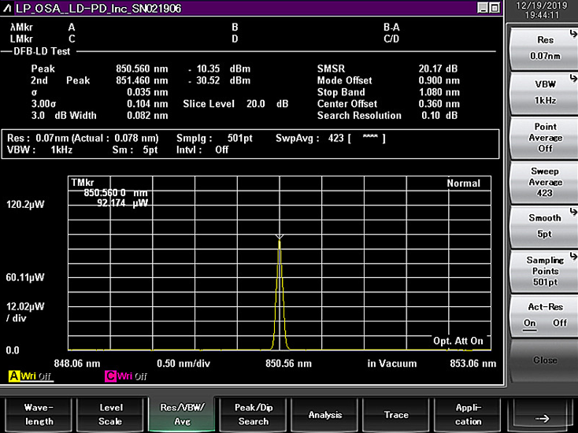This screenshot has height=433, width=578.
Task: Open the Application menu
Action: [x=468, y=414]
